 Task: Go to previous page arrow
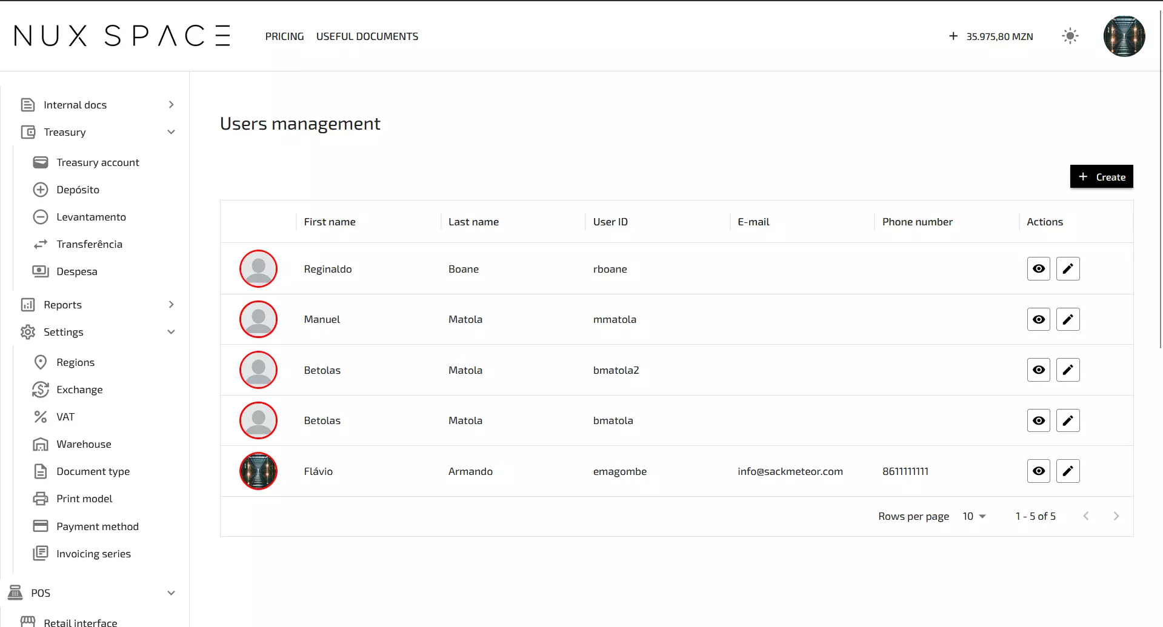(1086, 516)
